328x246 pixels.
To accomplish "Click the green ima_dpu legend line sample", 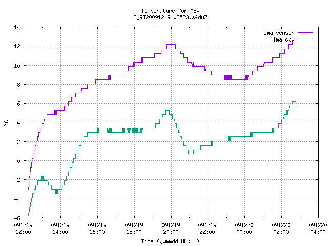I will (x=305, y=39).
